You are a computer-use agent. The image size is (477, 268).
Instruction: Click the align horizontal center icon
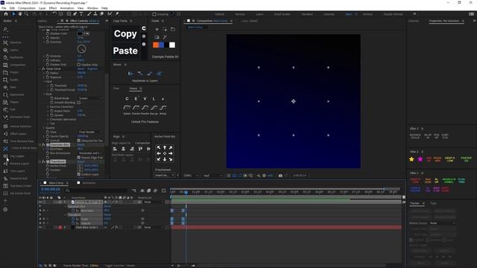click(x=123, y=149)
